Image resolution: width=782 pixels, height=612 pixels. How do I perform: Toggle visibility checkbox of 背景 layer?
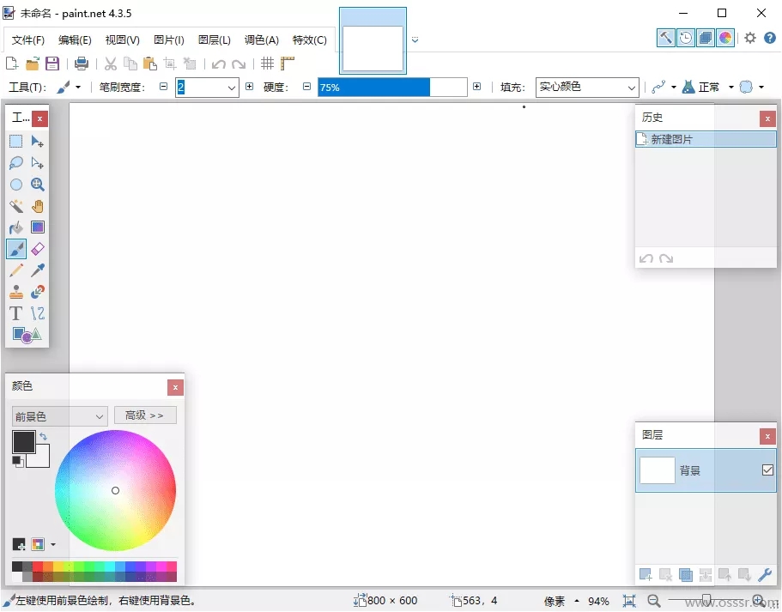point(767,470)
